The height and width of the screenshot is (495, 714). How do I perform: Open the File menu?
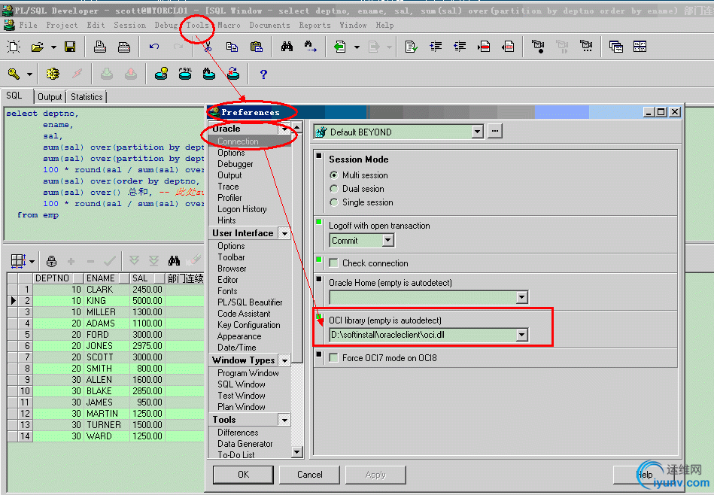29,25
